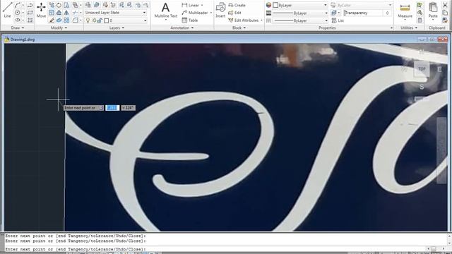Click the dynamic input distance field
The image size is (452, 254).
pyautogui.click(x=112, y=108)
